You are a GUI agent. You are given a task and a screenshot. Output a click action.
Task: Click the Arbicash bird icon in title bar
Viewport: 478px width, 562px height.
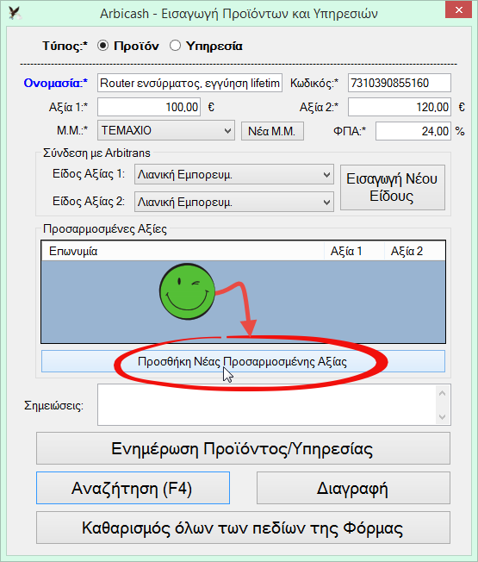click(x=15, y=13)
